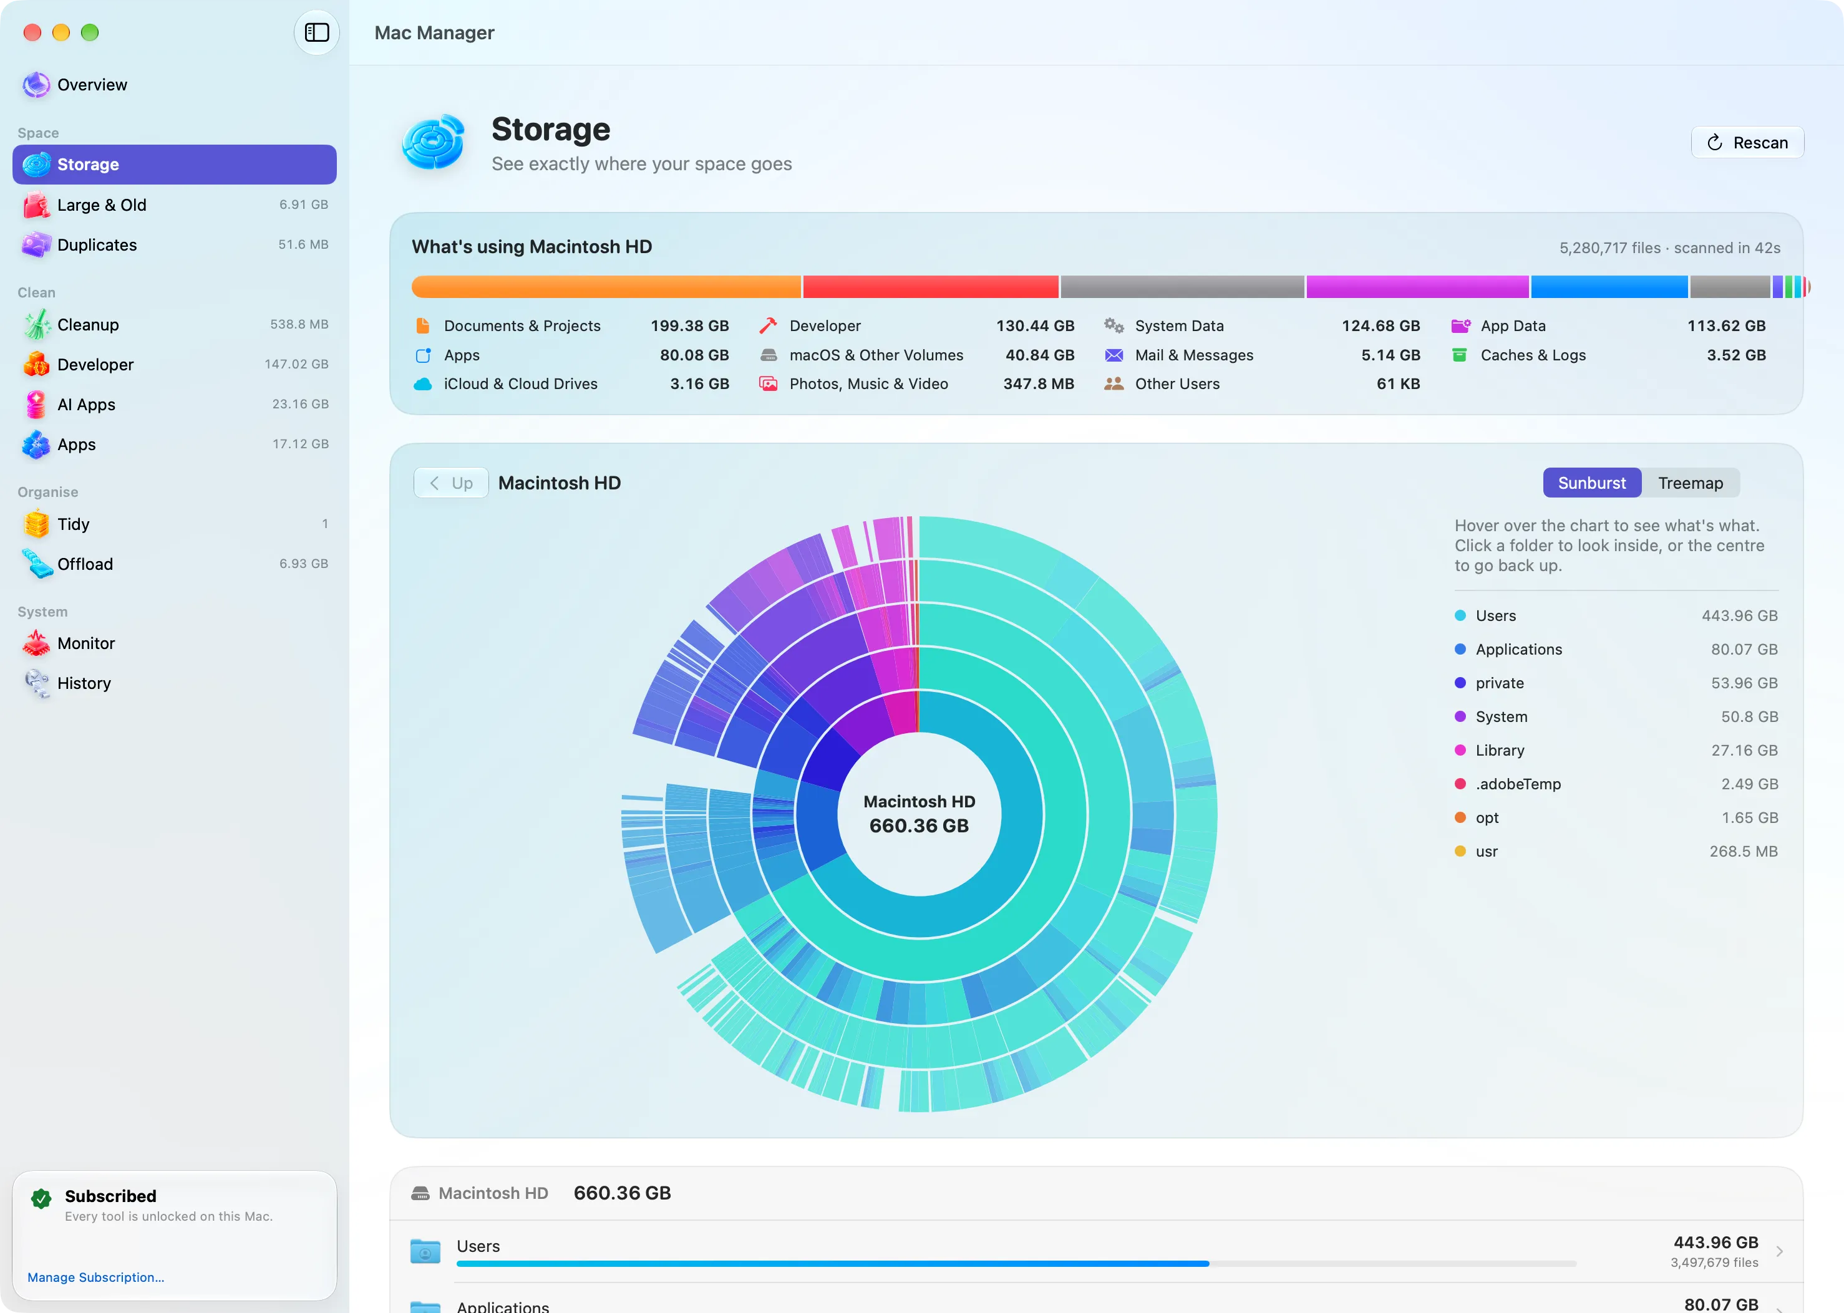The height and width of the screenshot is (1313, 1844).
Task: Click the Documents & Projects category icon
Action: (422, 326)
